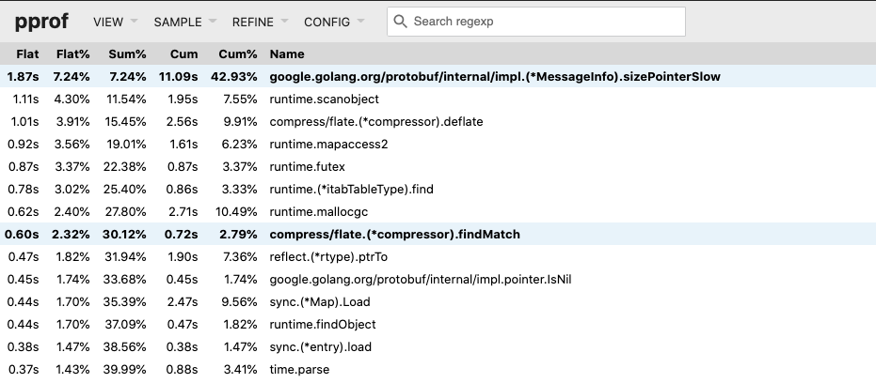Sort by the Sum% column header
This screenshot has height=383, width=876.
(x=127, y=54)
